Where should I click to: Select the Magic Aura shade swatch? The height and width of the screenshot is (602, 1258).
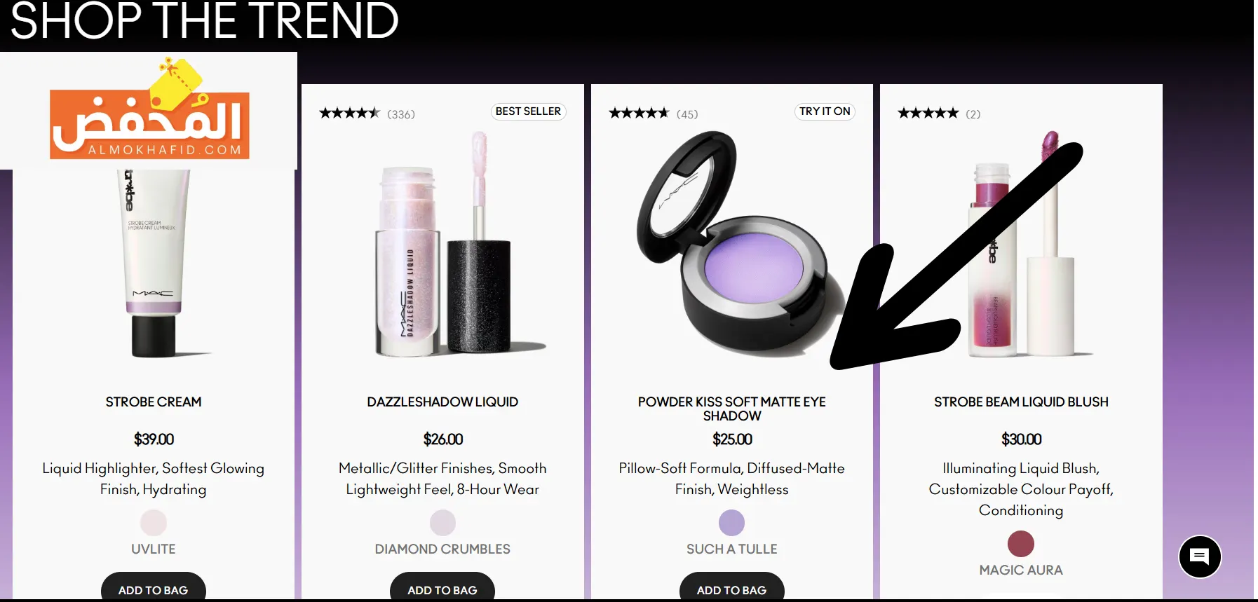[1021, 544]
